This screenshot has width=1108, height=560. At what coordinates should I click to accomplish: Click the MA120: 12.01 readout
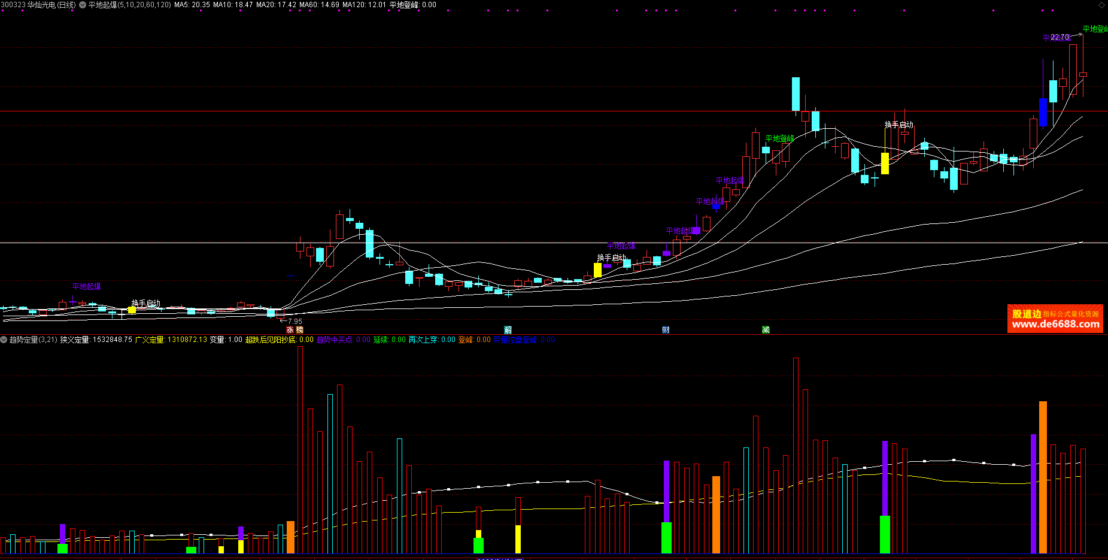click(x=364, y=5)
